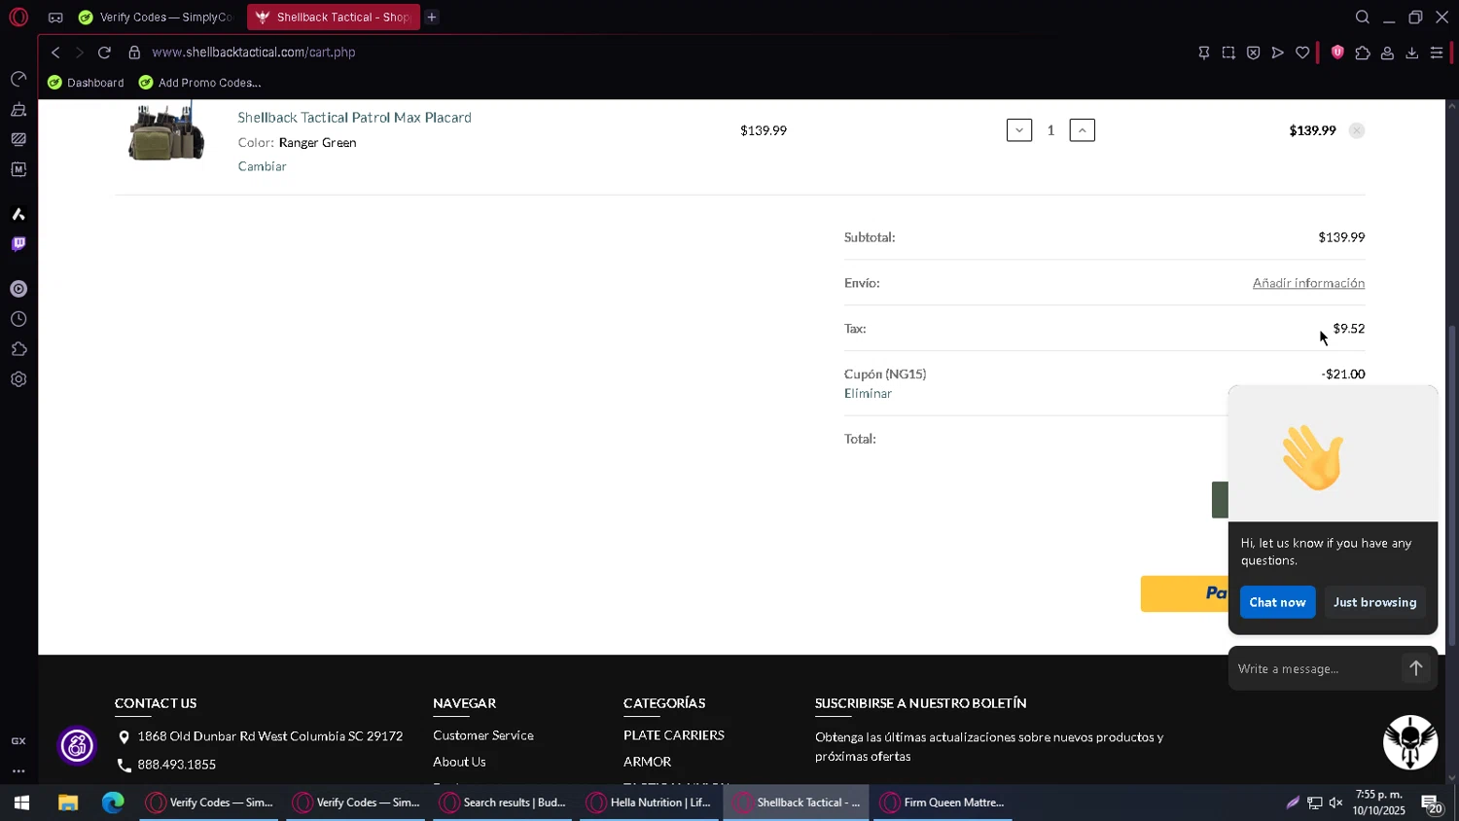Open the new tab plus button

432,18
